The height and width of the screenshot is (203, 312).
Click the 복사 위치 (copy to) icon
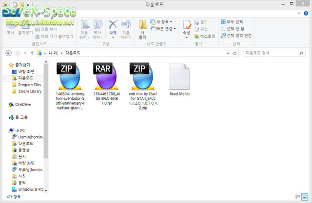(x=98, y=25)
